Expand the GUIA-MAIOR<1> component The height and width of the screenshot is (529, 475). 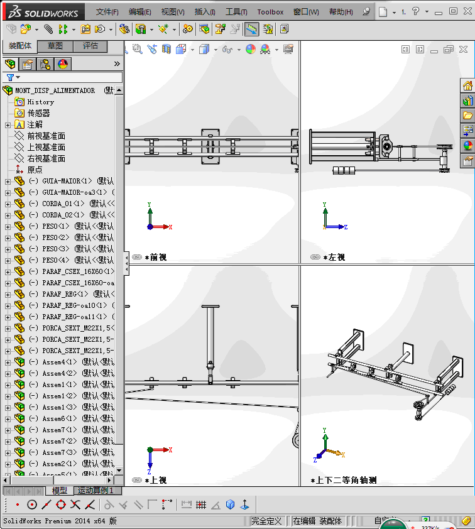pos(8,182)
